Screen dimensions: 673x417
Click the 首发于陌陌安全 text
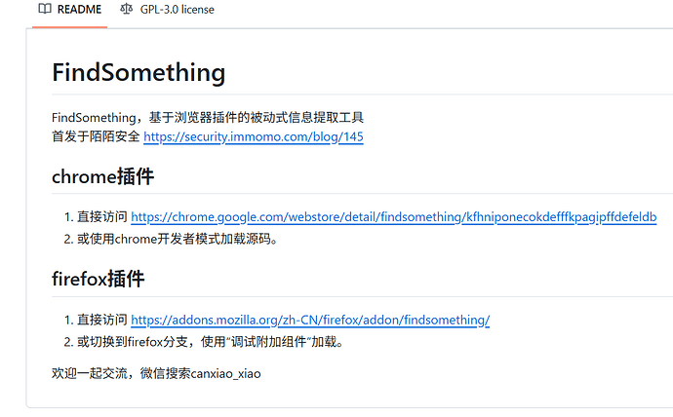pyautogui.click(x=96, y=136)
